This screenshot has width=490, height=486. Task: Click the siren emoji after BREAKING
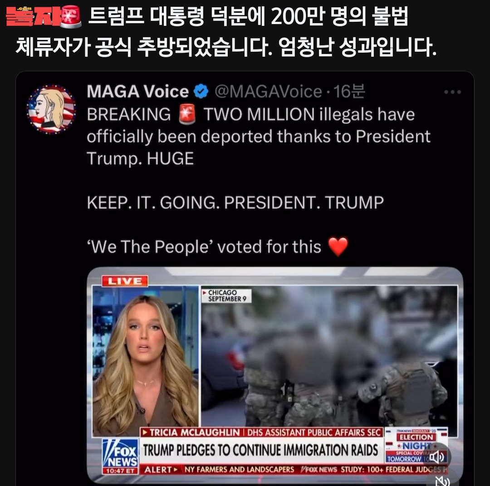187,114
